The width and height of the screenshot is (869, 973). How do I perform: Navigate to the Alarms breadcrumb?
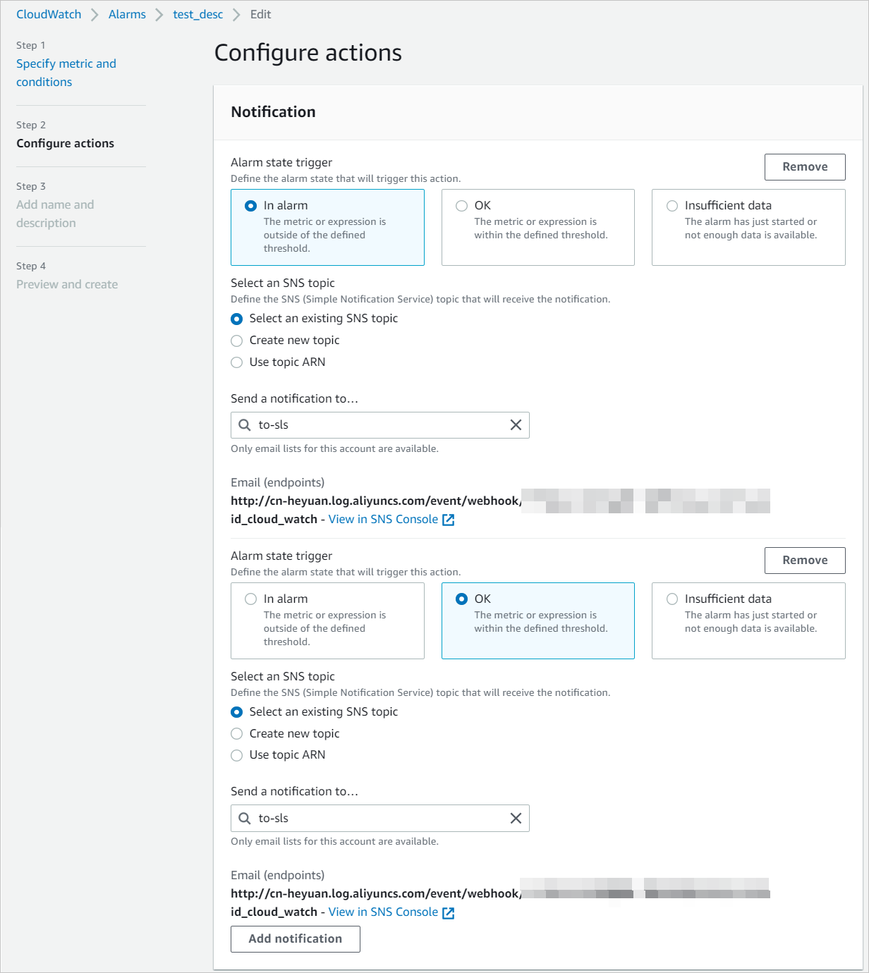(x=127, y=13)
